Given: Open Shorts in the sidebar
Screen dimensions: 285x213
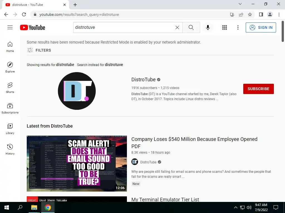Looking at the screenshot, I should [x=10, y=88].
